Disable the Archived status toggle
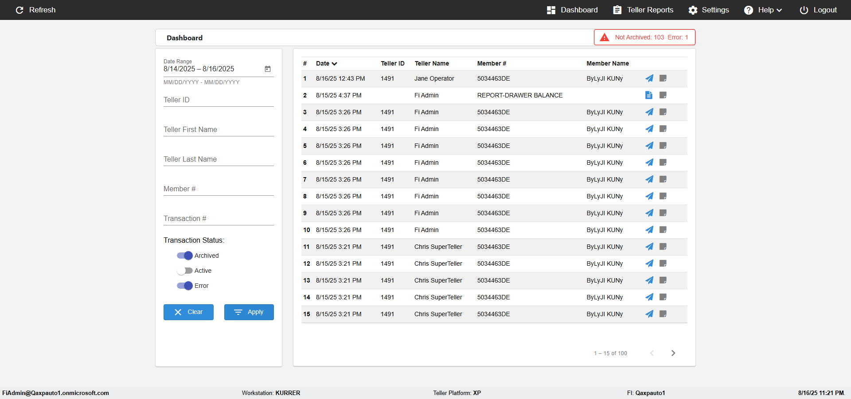 click(185, 256)
